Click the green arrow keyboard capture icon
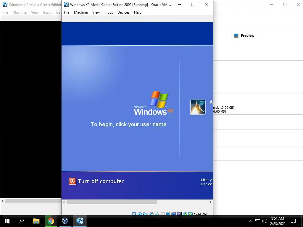This screenshot has height=227, width=303. [190, 214]
